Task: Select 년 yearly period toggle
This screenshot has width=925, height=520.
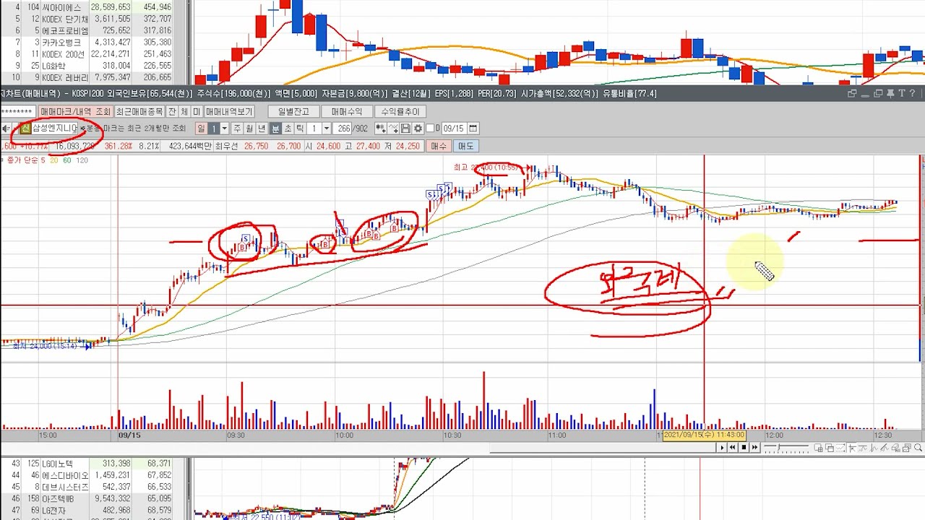Action: [x=262, y=128]
